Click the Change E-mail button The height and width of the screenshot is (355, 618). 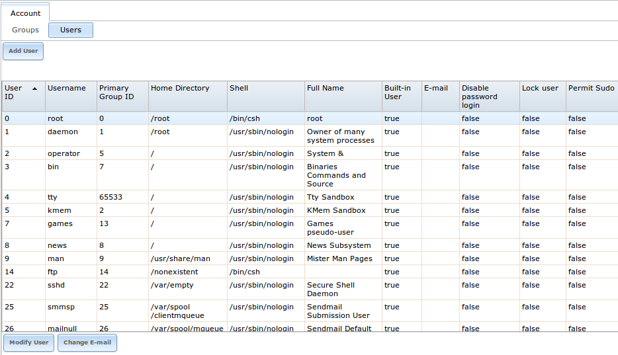pos(87,342)
